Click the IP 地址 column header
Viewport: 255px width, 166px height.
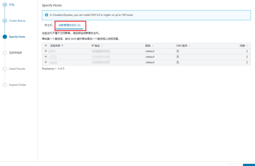96,46
